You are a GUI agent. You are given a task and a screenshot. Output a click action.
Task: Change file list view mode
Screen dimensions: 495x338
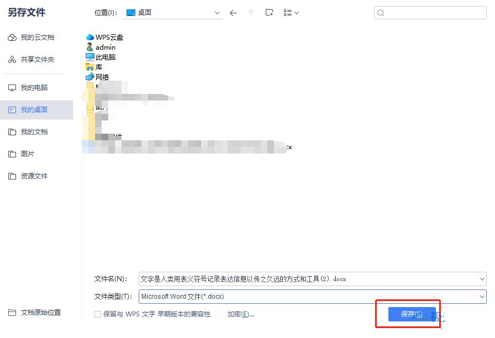pos(291,13)
